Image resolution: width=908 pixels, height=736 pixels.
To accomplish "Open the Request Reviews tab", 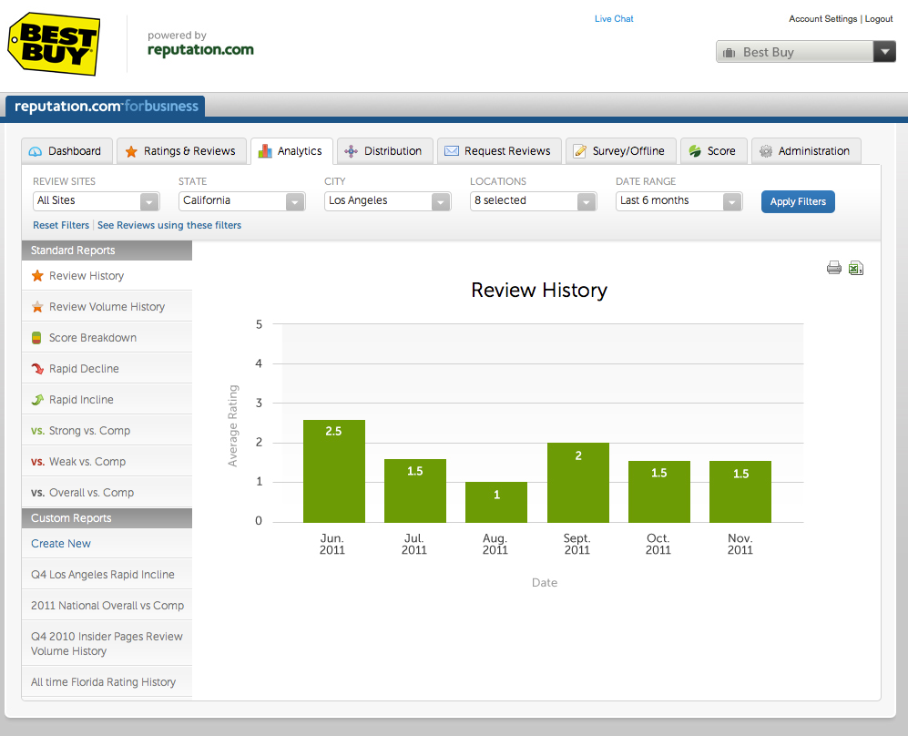I will tap(499, 151).
